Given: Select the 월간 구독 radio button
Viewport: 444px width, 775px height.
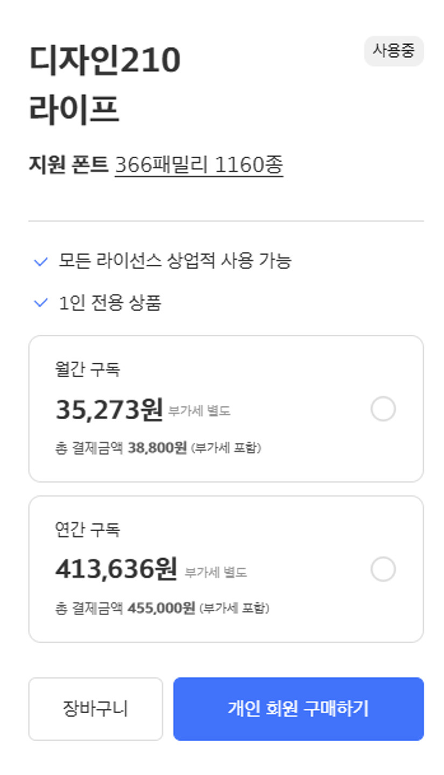Looking at the screenshot, I should [x=383, y=409].
